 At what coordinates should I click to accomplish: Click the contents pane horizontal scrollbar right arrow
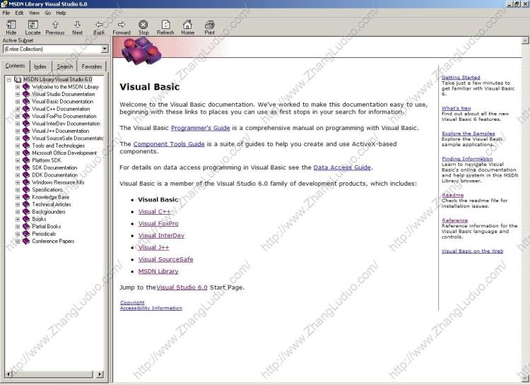pyautogui.click(x=100, y=374)
